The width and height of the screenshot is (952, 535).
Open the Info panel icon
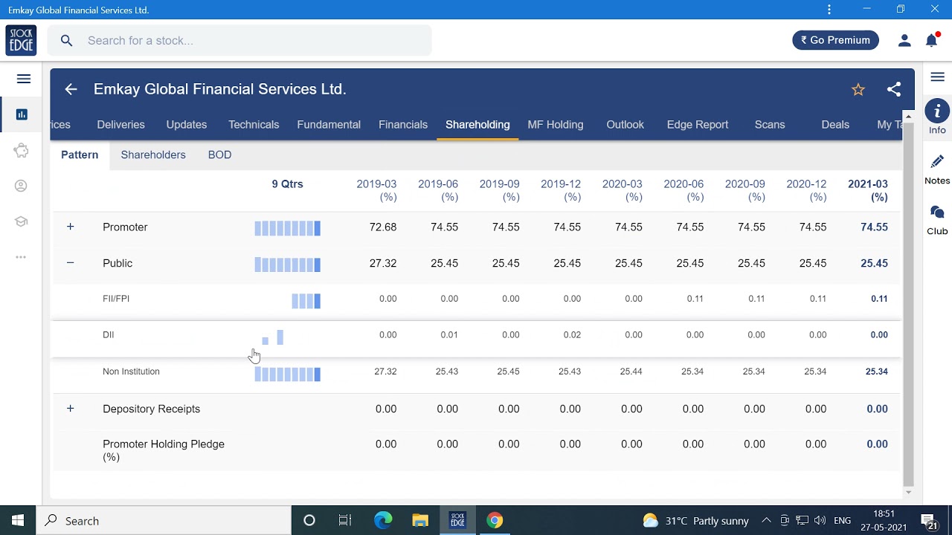[x=937, y=112]
